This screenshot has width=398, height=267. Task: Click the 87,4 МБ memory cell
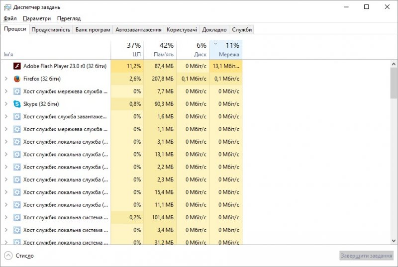coord(160,66)
